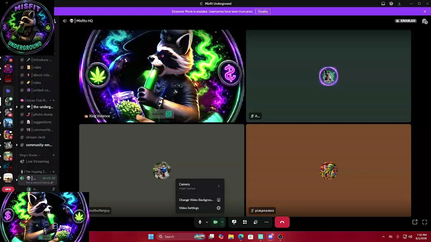
Task: Turn off the green camera button
Action: pos(215,222)
